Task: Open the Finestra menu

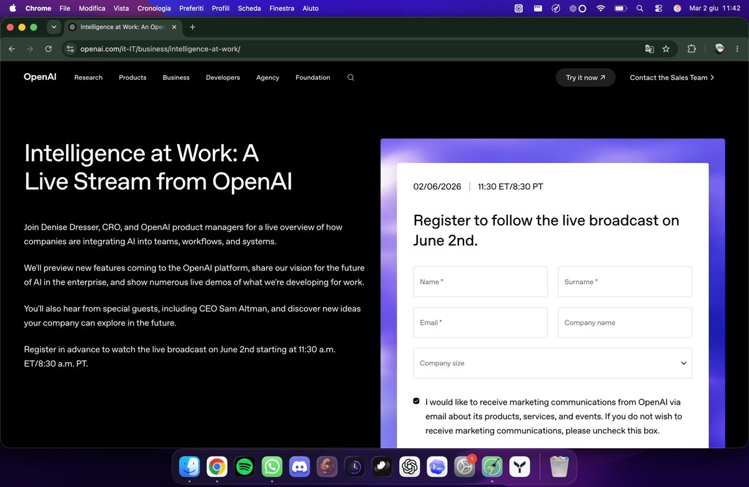Action: point(282,8)
